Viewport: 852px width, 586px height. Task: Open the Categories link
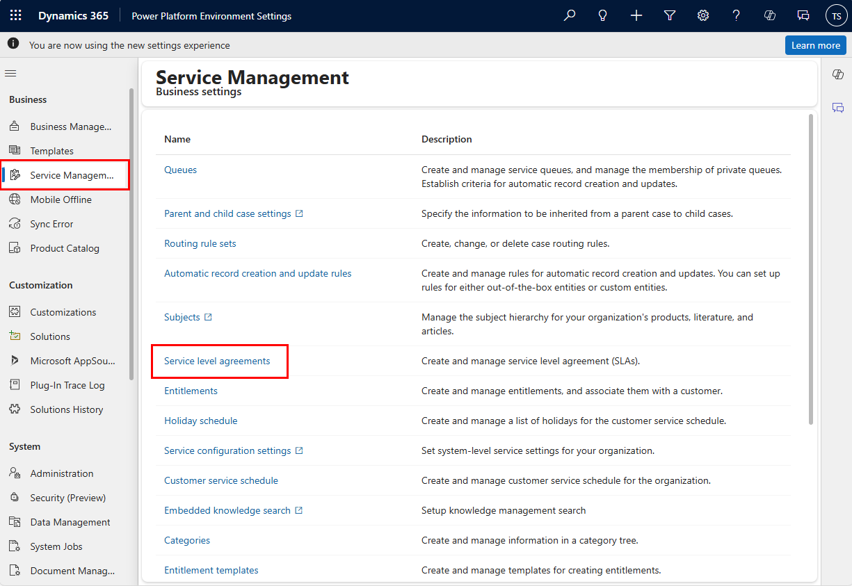pos(187,540)
